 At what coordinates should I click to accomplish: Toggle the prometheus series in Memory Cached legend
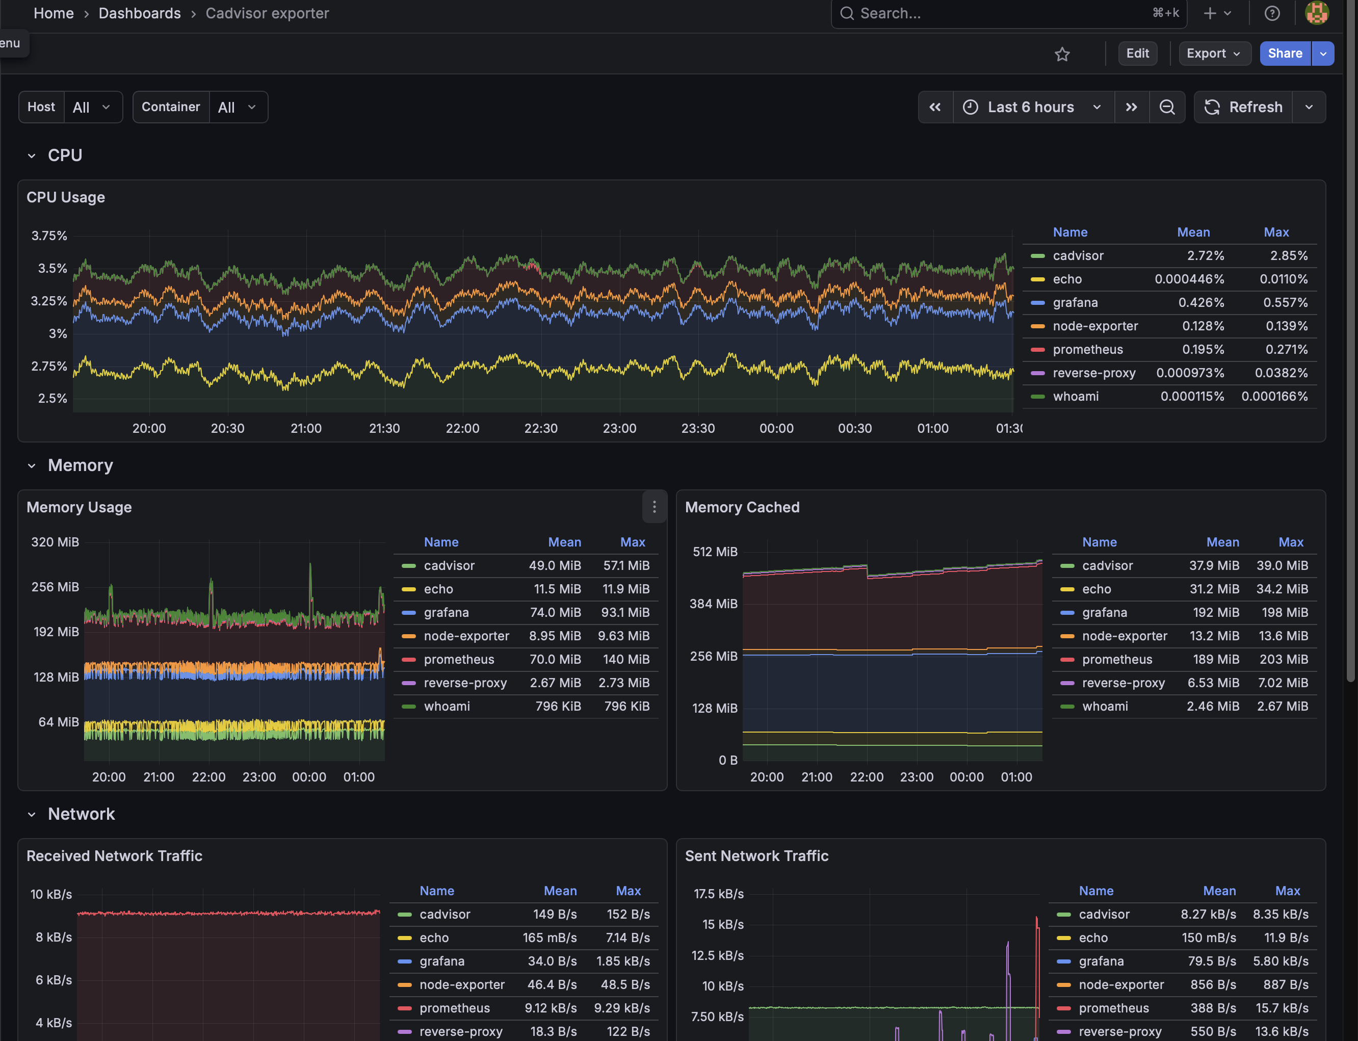pyautogui.click(x=1117, y=659)
